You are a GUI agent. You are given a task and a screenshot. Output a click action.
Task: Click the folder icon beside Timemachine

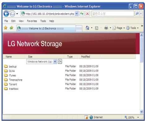tap(6, 79)
